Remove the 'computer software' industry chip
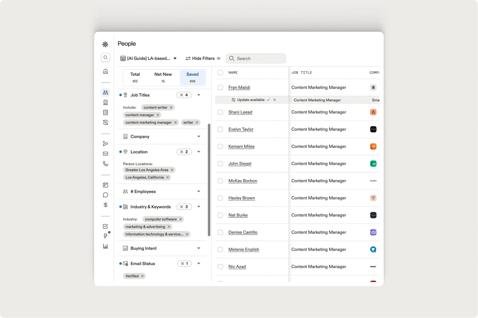The height and width of the screenshot is (318, 478). pos(180,219)
